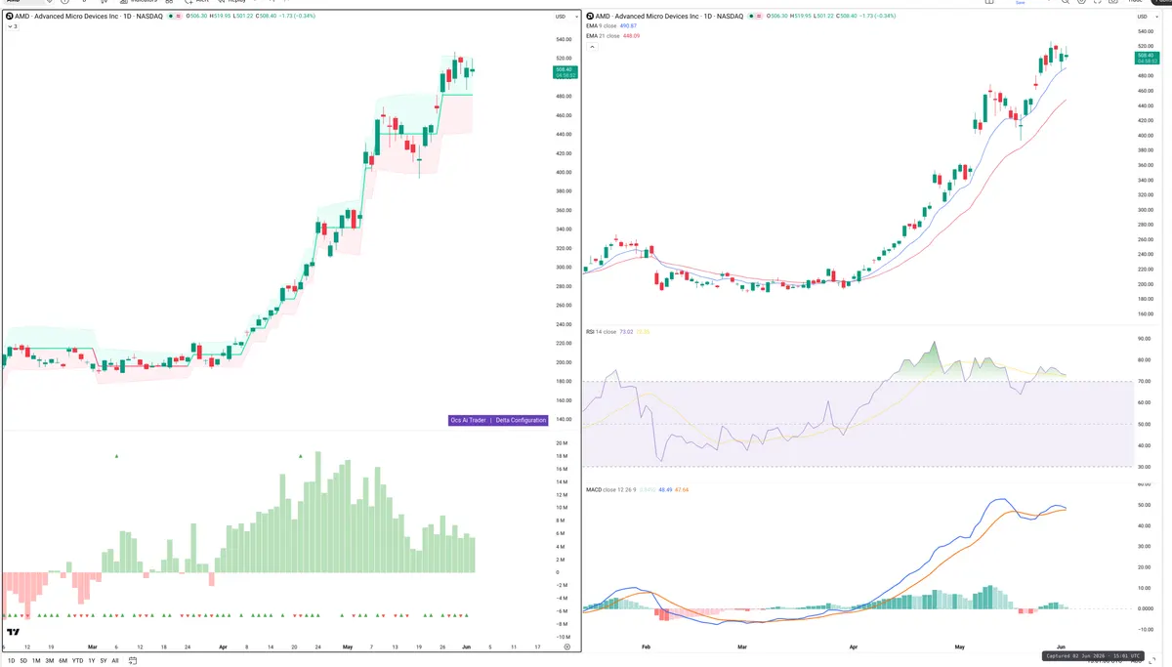Select the 5D date range
1172x667 pixels.
click(23, 661)
